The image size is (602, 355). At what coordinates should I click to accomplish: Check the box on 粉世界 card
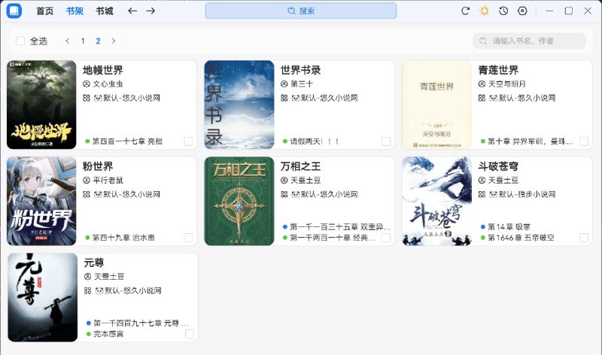tap(189, 238)
